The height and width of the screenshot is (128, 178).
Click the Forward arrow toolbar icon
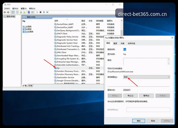click(8, 12)
